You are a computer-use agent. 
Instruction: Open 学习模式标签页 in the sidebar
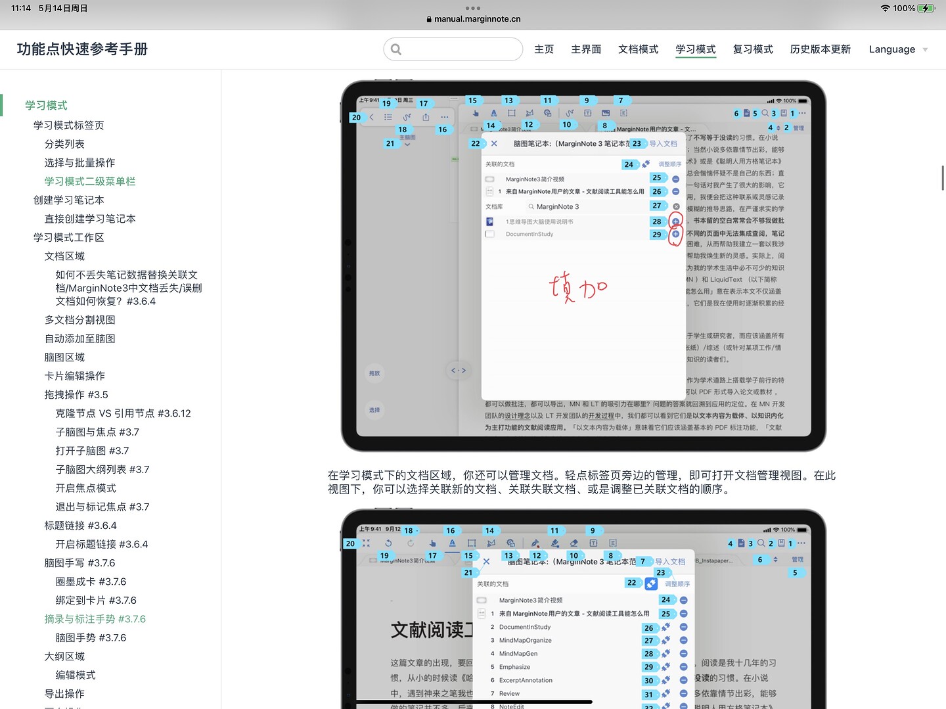coord(69,125)
